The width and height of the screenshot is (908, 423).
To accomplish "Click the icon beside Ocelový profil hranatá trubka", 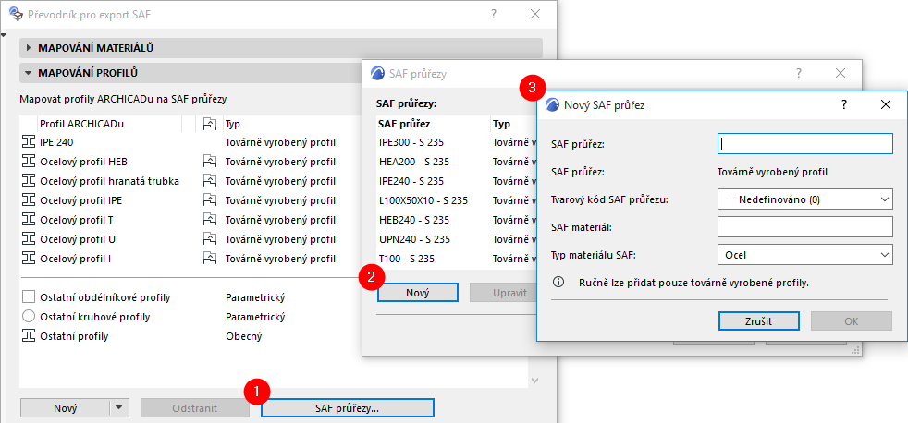I will tap(28, 181).
